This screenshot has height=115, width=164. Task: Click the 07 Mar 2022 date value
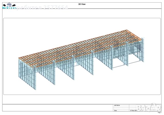(x=134, y=110)
